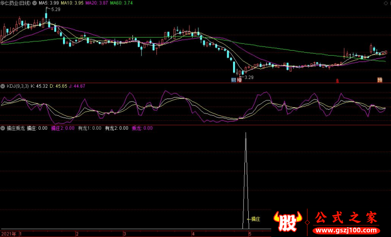Screen dimensions: 391x237
Task: Click the 预 forecast marker icon
Action: (x=380, y=80)
